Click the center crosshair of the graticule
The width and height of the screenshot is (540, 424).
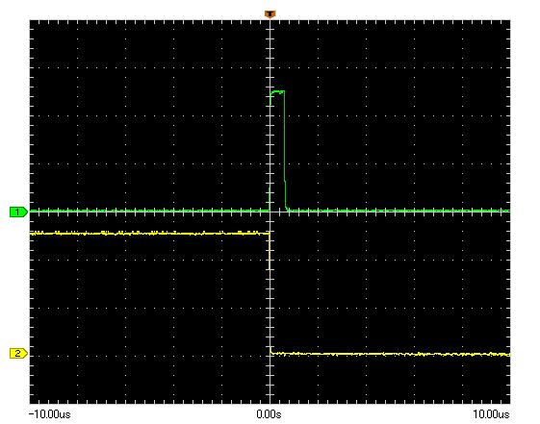[270, 212]
